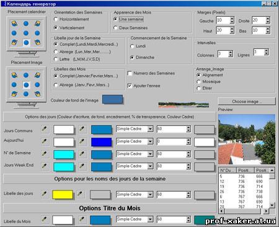Select bottom-right Placement Image corner icon

tap(37, 94)
